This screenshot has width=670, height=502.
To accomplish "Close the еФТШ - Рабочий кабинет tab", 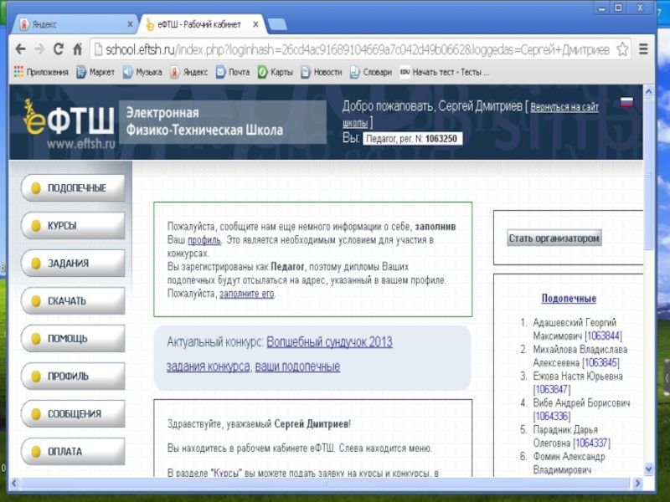I will [x=255, y=24].
